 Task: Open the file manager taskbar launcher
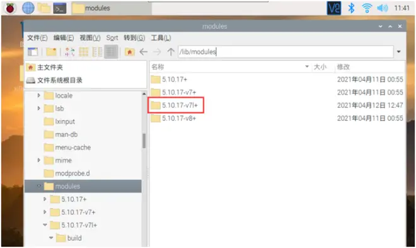[43, 8]
